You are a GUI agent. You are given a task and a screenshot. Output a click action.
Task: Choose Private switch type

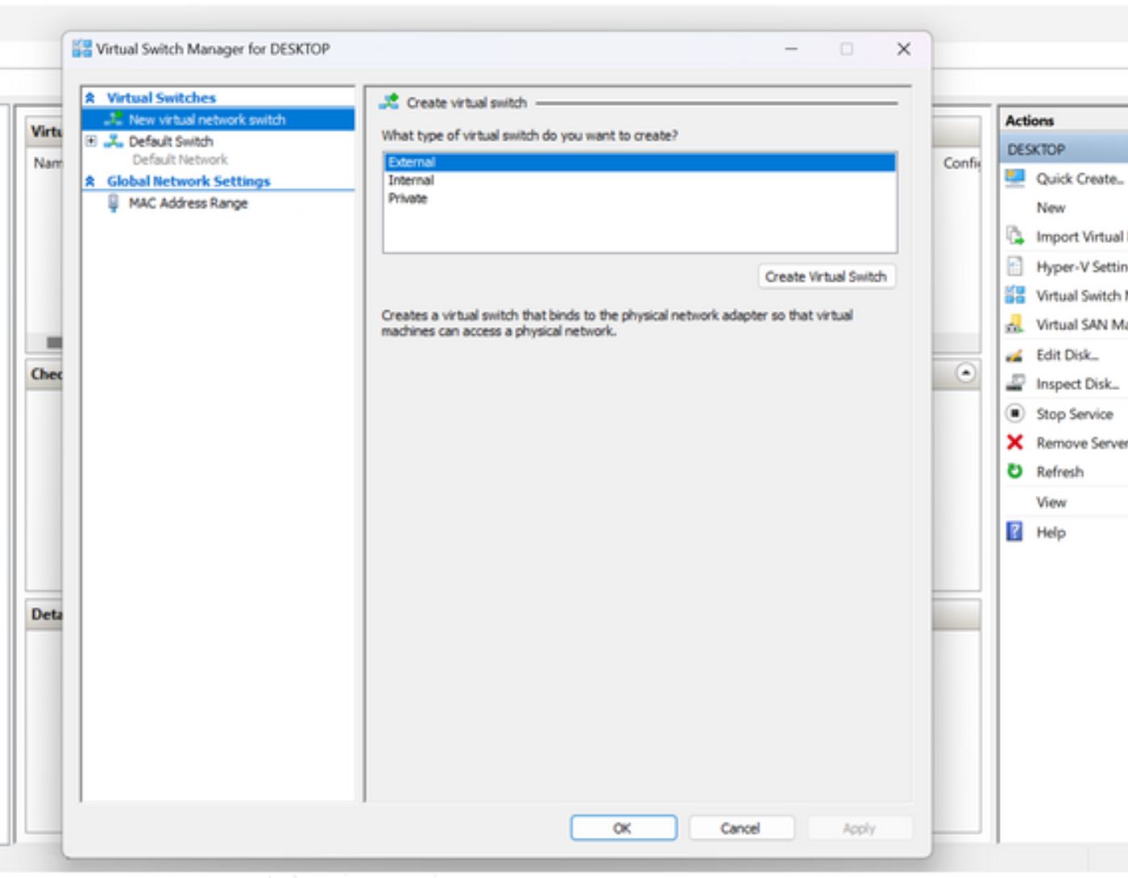point(640,198)
